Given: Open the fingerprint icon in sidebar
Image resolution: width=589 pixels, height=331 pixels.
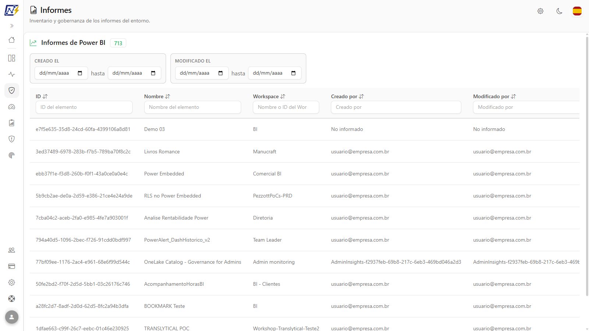Looking at the screenshot, I should click(x=12, y=155).
